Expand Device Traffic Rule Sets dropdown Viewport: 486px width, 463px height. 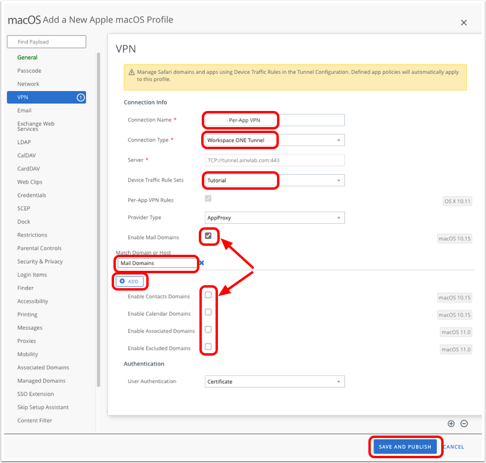(x=275, y=180)
